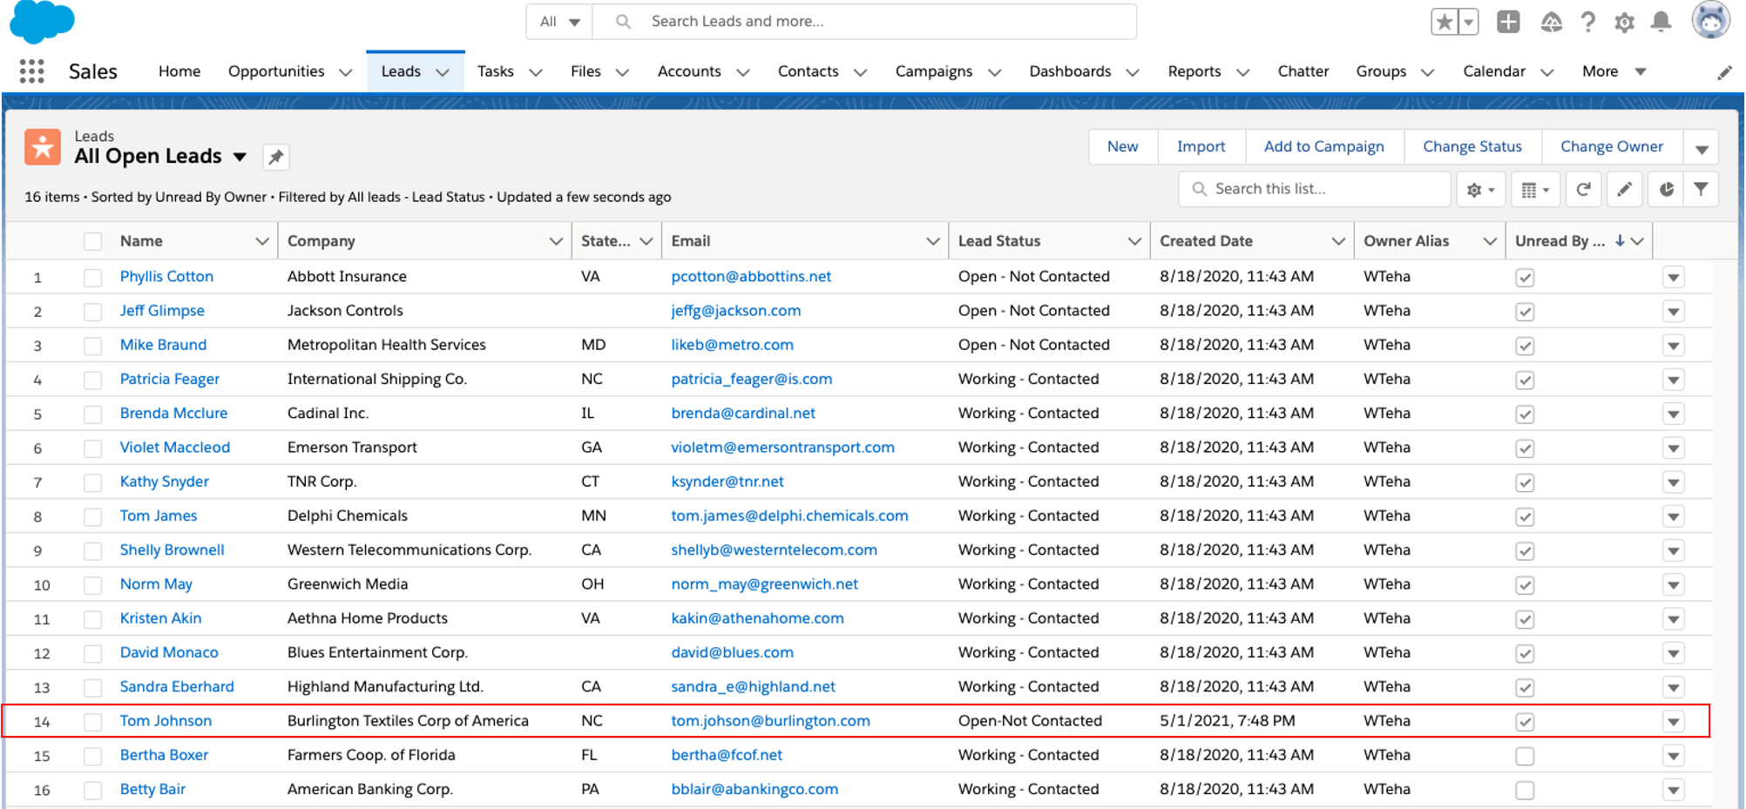Open the Chatter tab
The width and height of the screenshot is (1746, 809).
[x=1303, y=71]
